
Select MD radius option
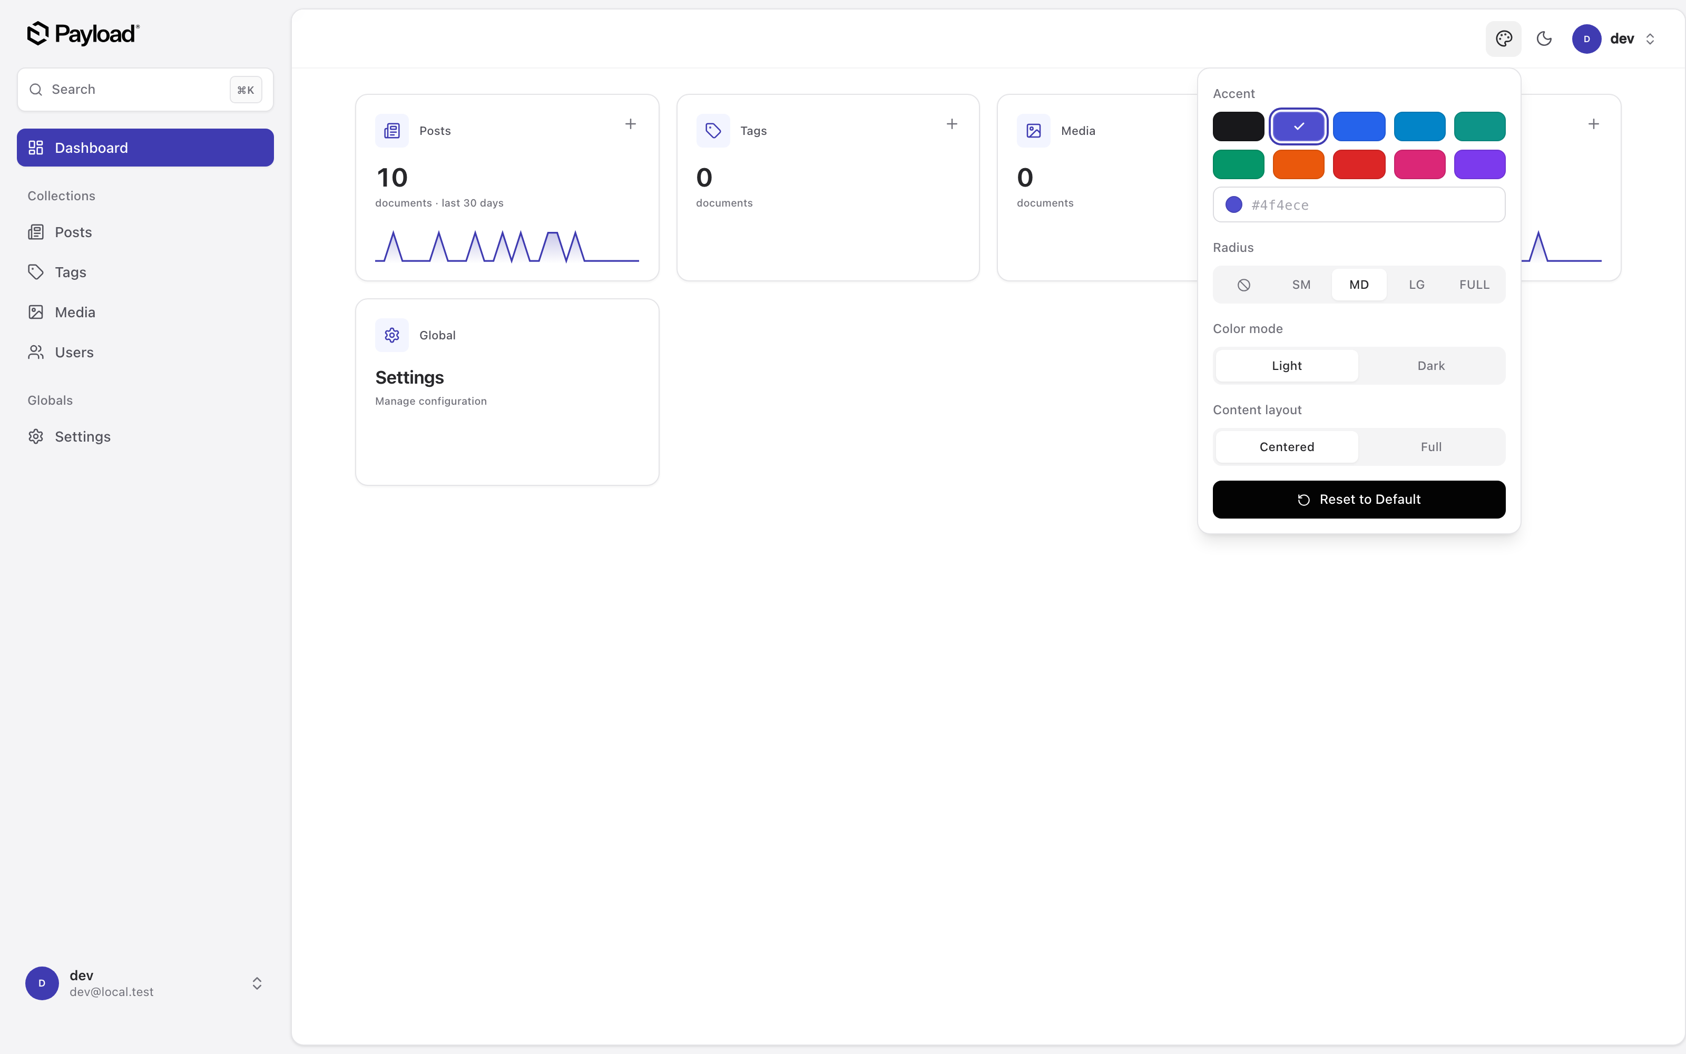click(x=1359, y=285)
